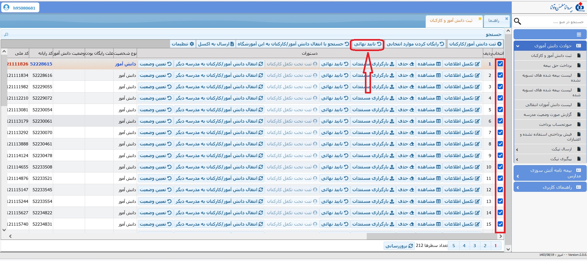Click the user profile icon h95080681
The image size is (587, 261).
coord(6,7)
